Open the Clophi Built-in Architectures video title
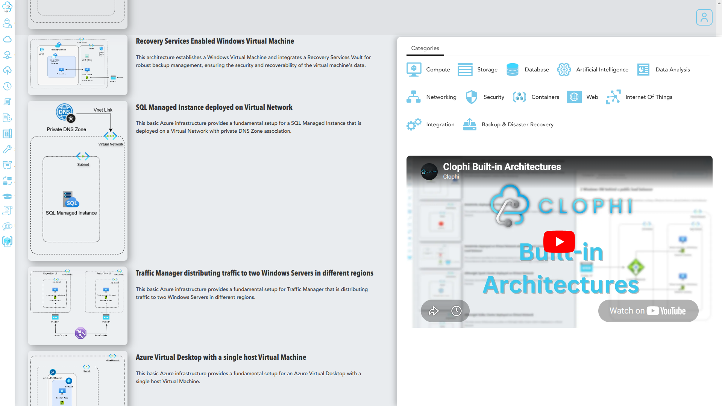The image size is (722, 406). (x=502, y=167)
